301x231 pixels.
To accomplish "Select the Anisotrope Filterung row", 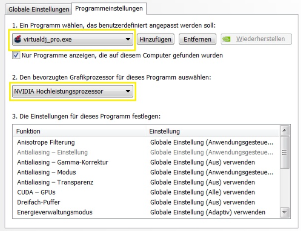I will [x=46, y=142].
